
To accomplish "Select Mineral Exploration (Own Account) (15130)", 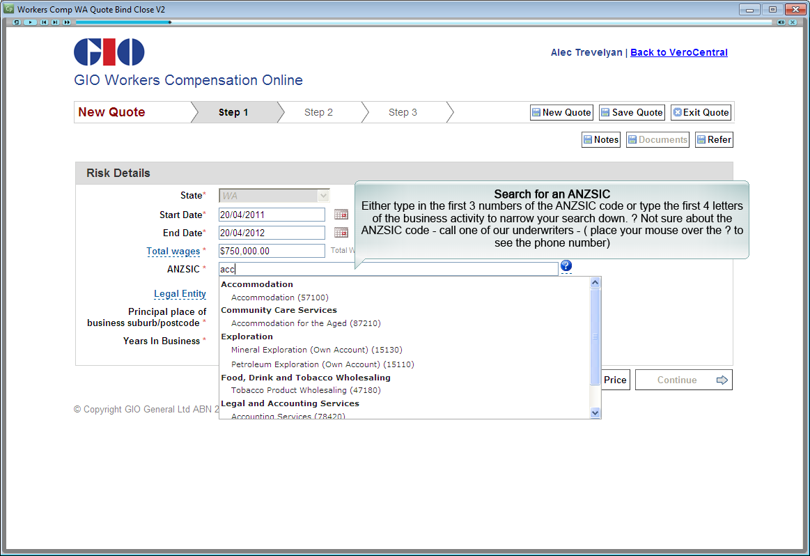I will (x=317, y=350).
